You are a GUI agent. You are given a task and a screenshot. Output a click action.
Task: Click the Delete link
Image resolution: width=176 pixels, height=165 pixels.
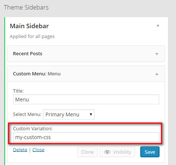[x=20, y=150]
